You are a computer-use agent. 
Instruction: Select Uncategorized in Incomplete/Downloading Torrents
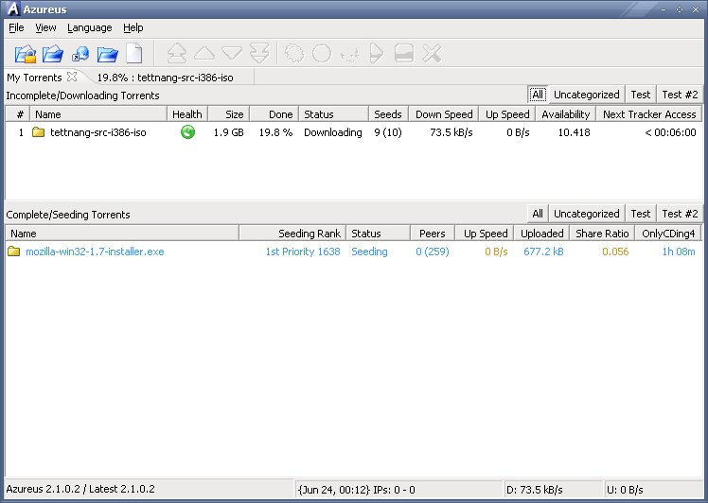pos(587,95)
